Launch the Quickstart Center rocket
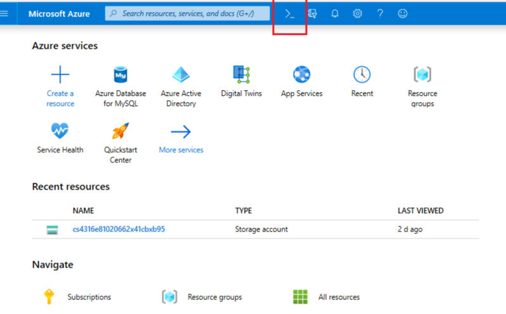This screenshot has height=314, width=506. (120, 131)
